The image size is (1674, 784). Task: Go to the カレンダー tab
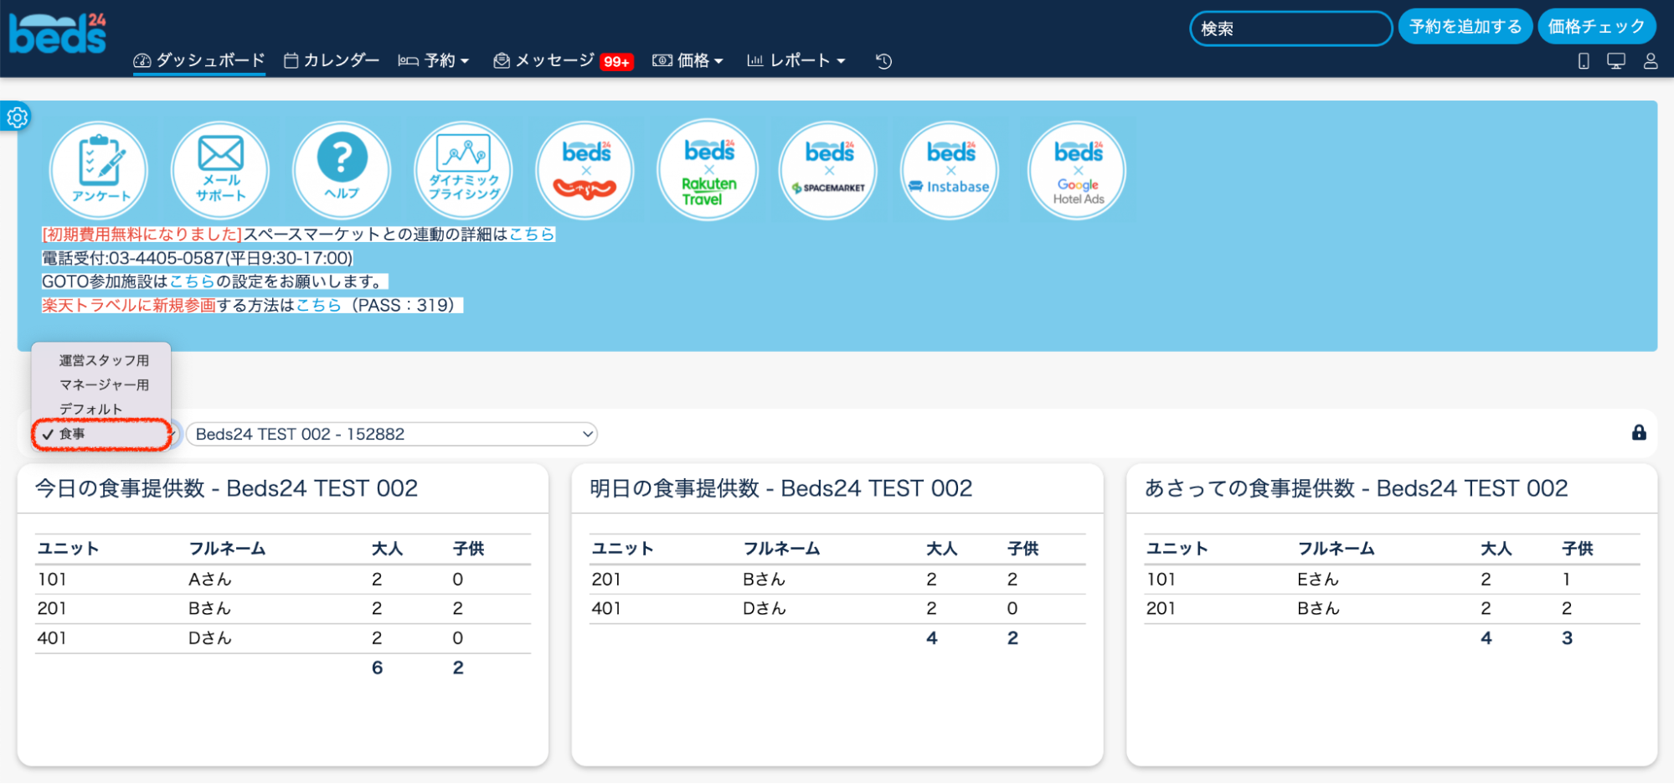coord(332,60)
